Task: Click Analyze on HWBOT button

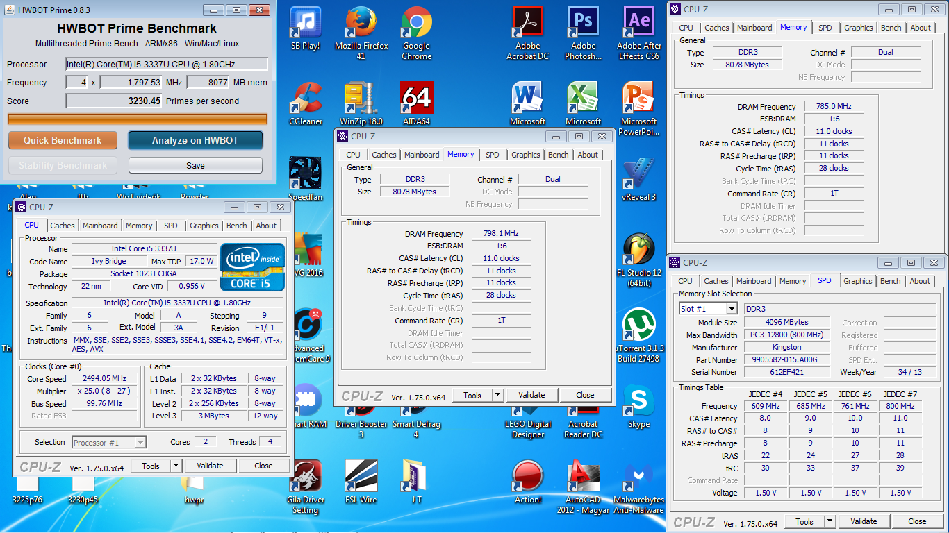Action: [195, 140]
